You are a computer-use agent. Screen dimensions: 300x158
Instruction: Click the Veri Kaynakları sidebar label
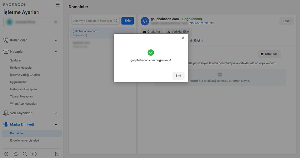(21, 113)
